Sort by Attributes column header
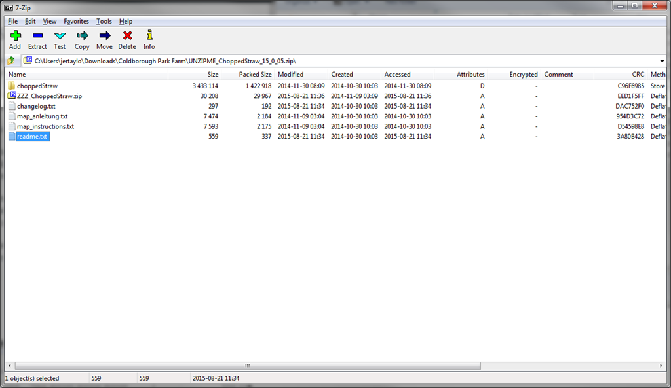This screenshot has height=388, width=671. 461,75
